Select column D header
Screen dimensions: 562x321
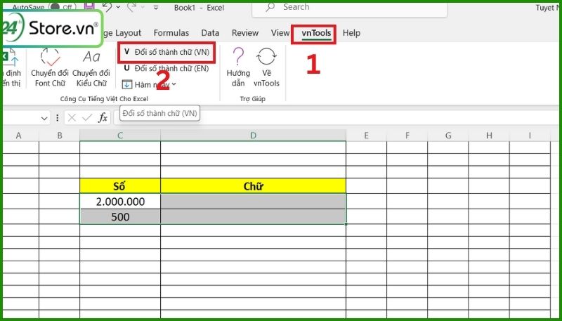click(254, 136)
